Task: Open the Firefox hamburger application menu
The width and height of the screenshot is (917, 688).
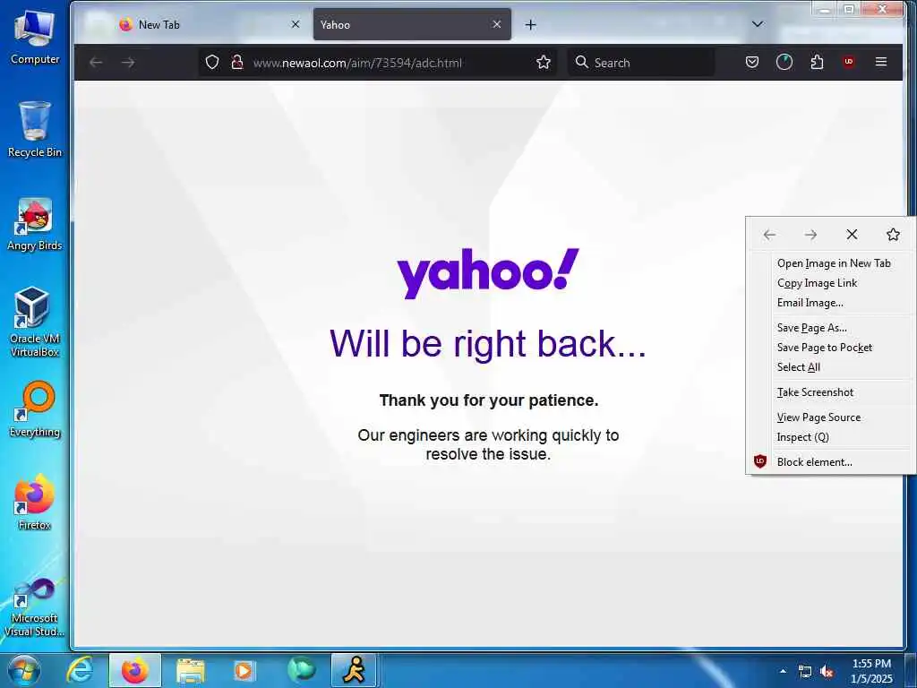Action: pos(881,62)
